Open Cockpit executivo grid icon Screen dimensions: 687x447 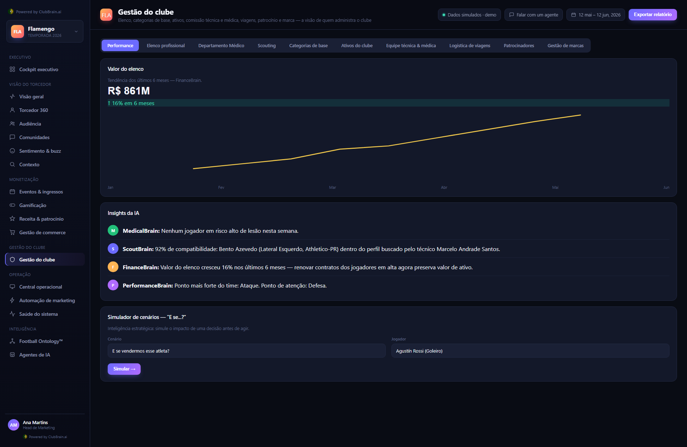click(x=12, y=69)
